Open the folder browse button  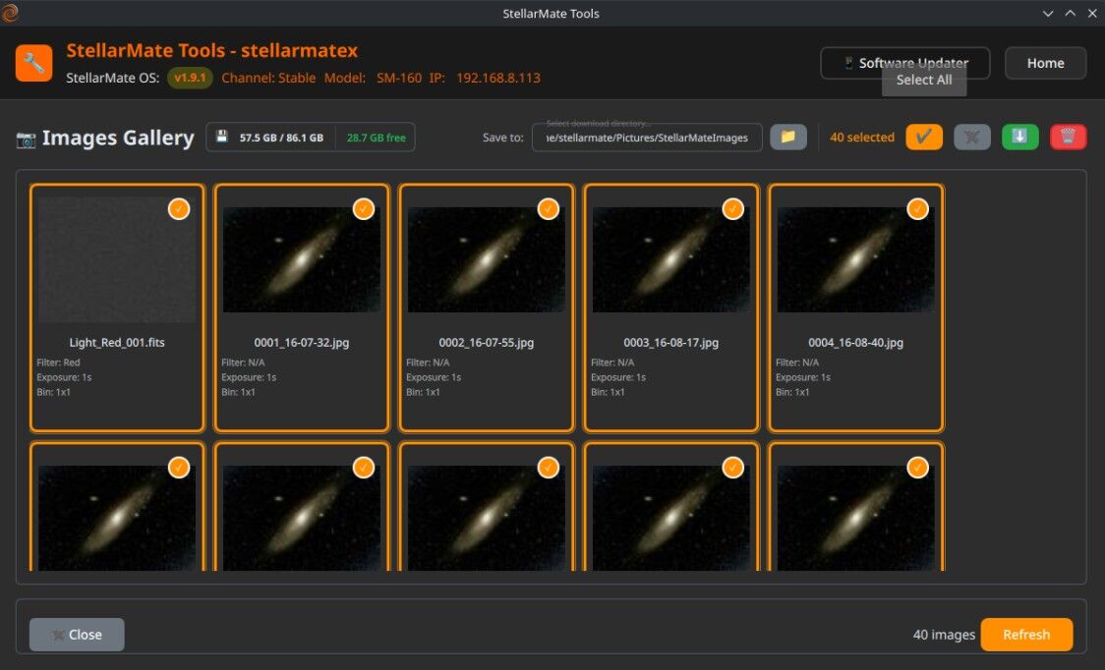pos(787,137)
